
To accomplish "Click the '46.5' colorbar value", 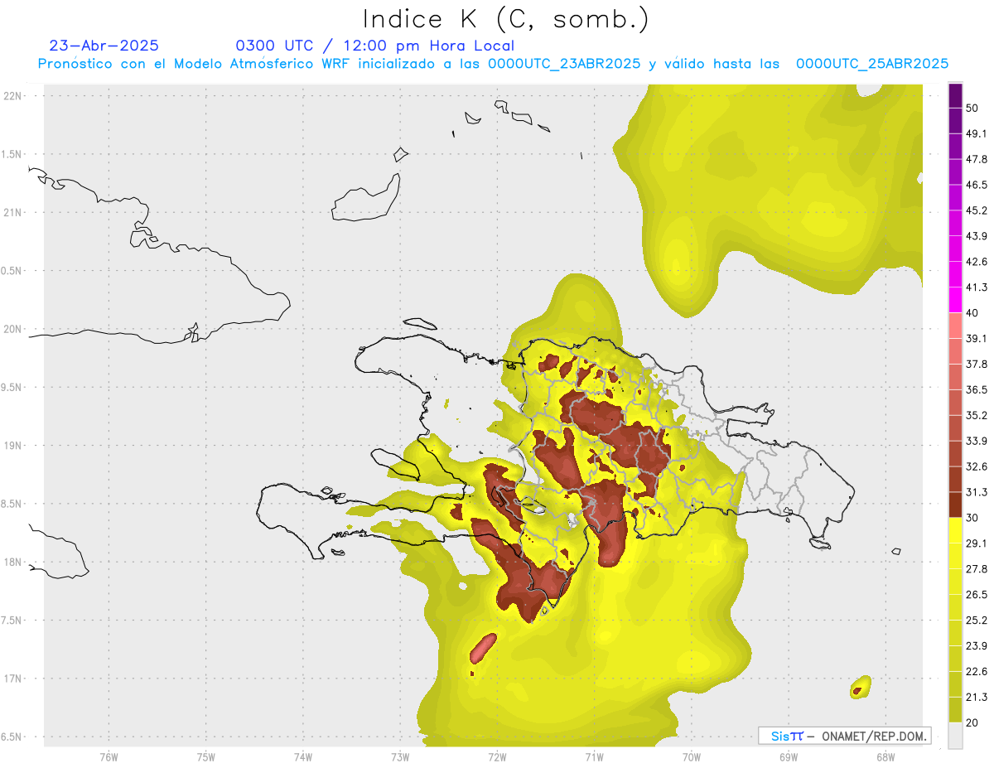I will click(977, 185).
